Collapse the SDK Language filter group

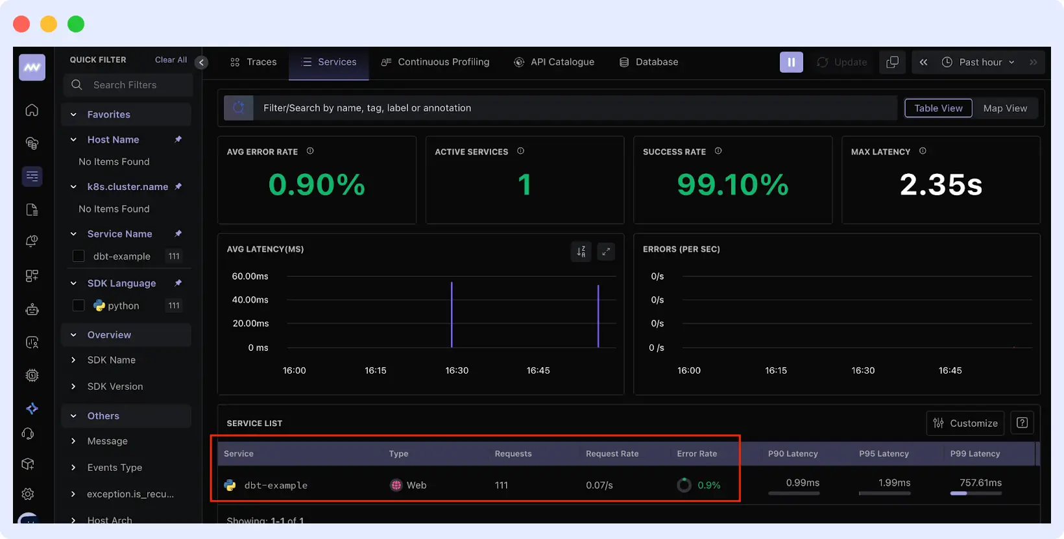73,283
